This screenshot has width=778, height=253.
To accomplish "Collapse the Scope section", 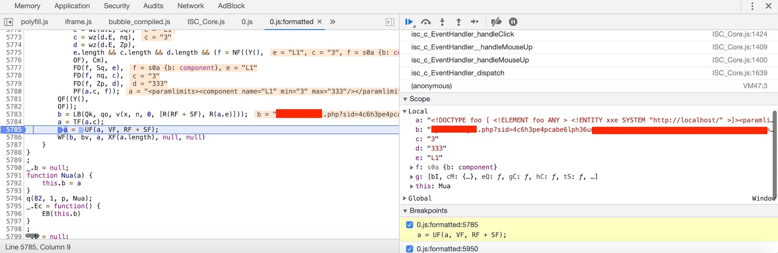I will point(405,99).
